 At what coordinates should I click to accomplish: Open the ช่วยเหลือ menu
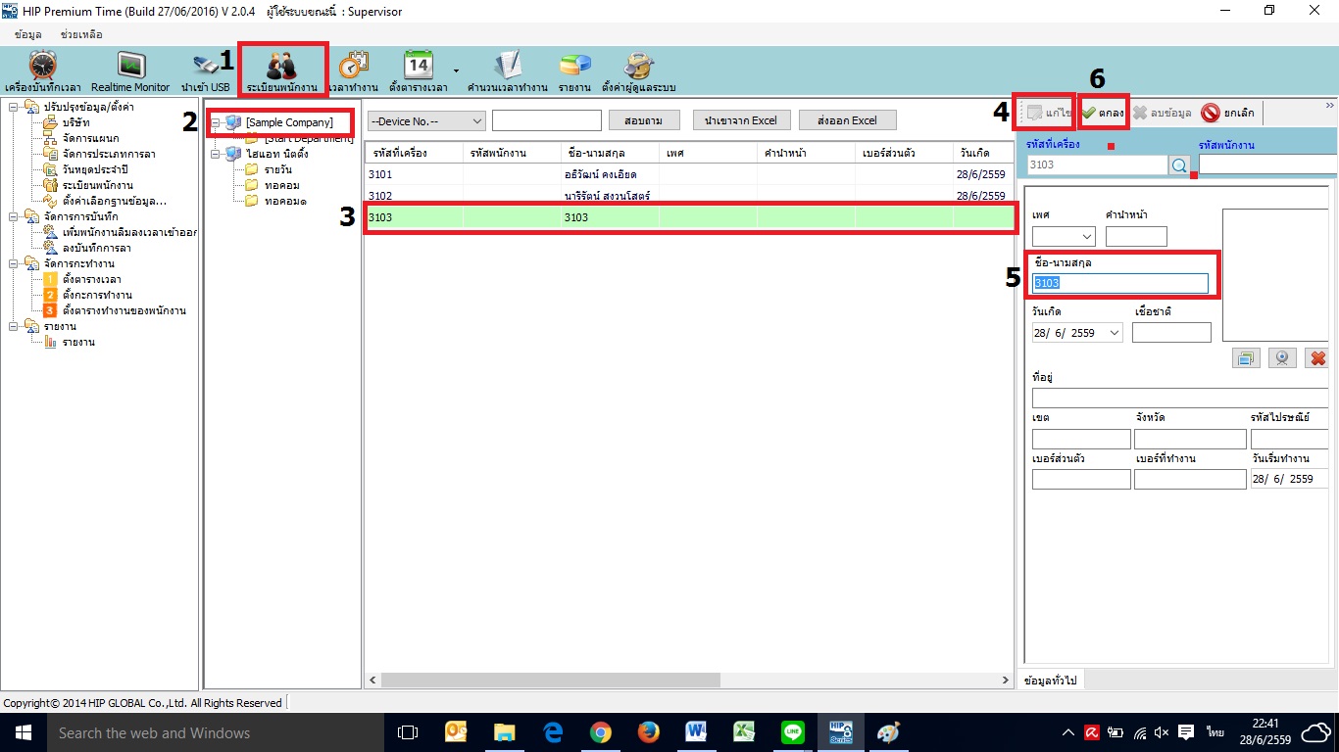pos(82,34)
